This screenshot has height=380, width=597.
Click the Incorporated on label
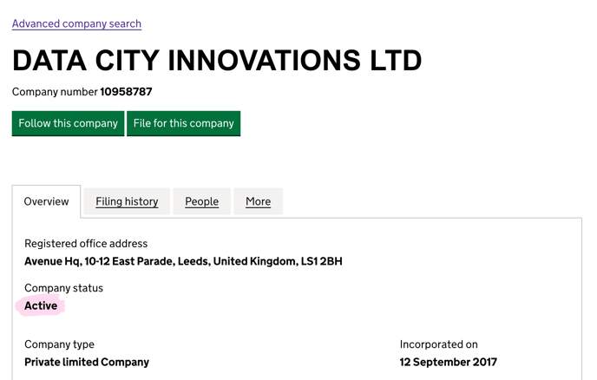click(x=438, y=344)
